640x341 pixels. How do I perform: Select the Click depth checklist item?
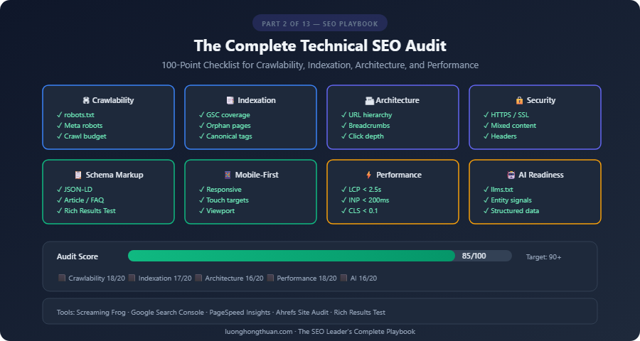click(363, 136)
